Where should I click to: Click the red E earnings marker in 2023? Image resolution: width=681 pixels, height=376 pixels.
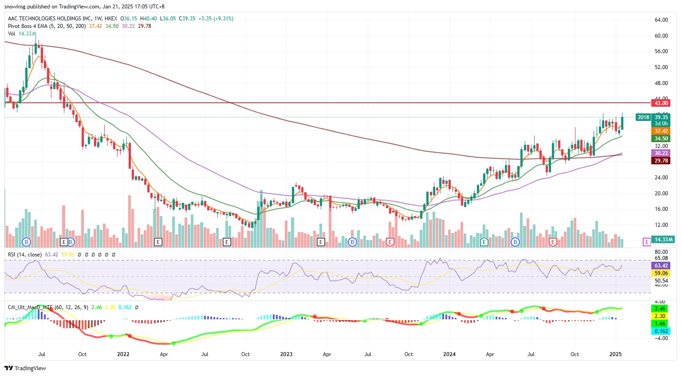click(390, 242)
